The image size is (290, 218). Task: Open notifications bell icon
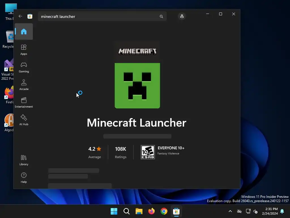282,211
